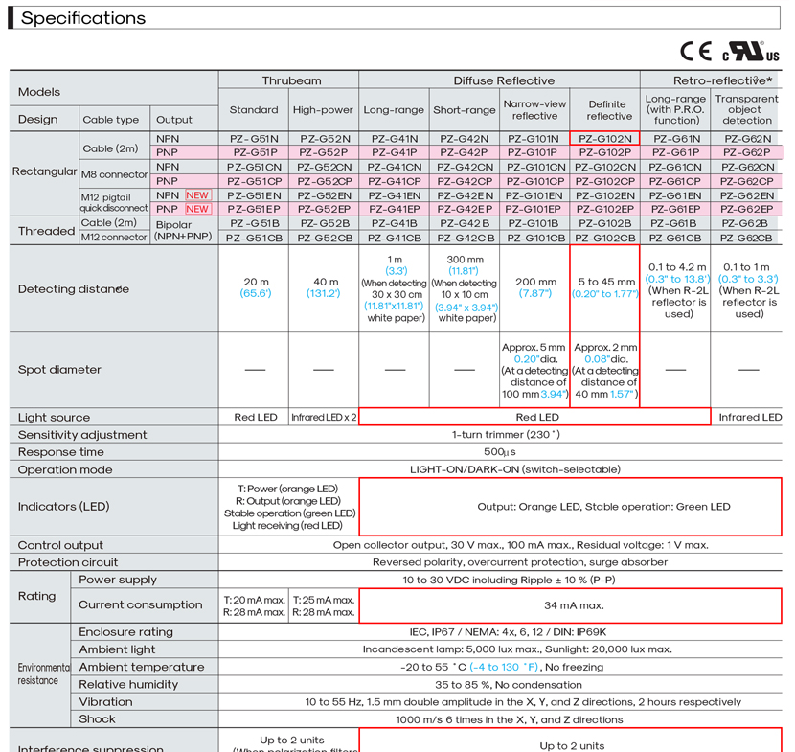Click the NEW badge in the M12 pigtail PNP row
Screen dimensions: 795x752
pyautogui.click(x=197, y=209)
